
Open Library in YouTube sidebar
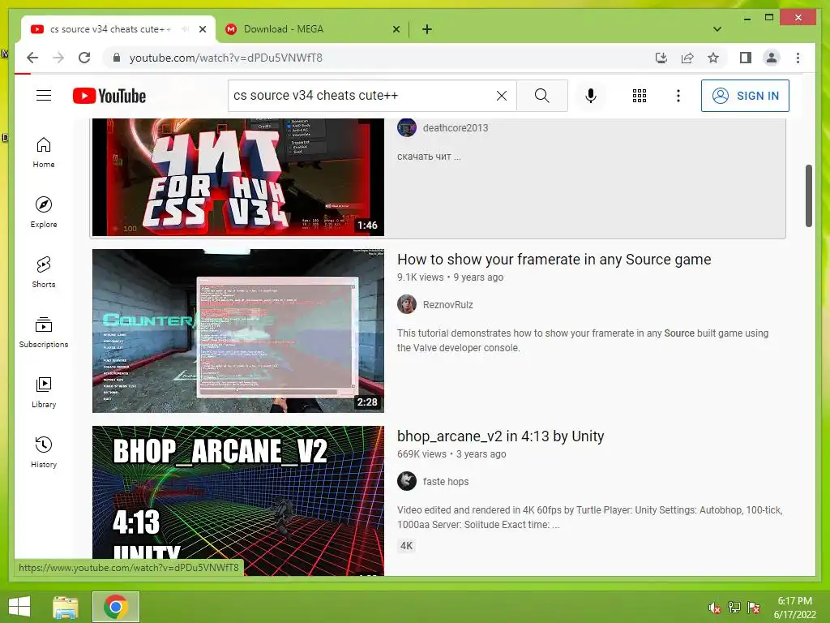(44, 392)
